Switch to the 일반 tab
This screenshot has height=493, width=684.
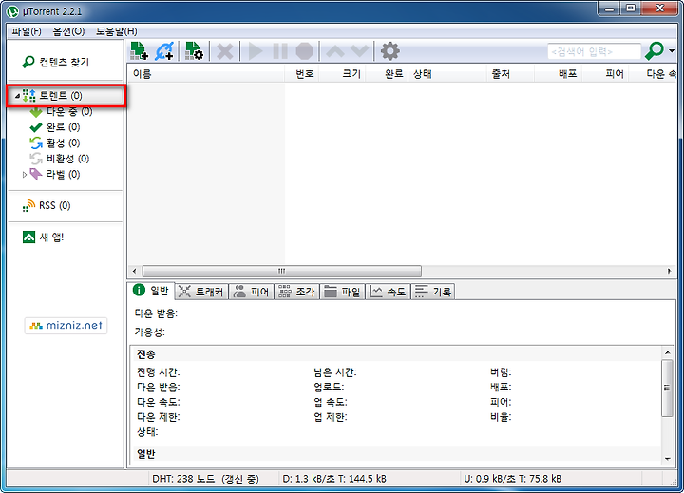[151, 291]
